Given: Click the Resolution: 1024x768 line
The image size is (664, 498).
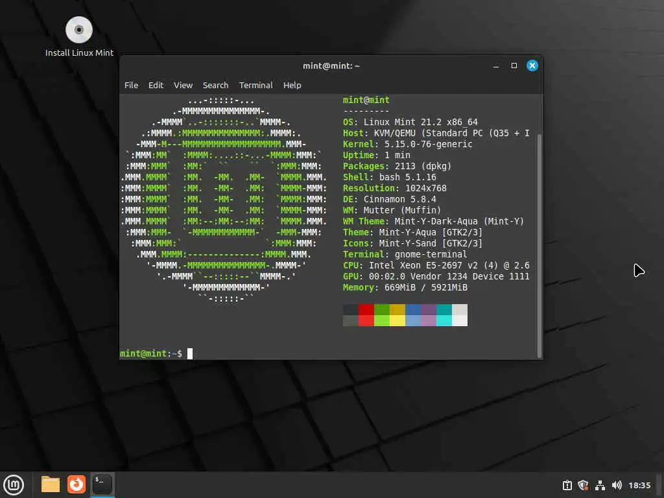Looking at the screenshot, I should (x=395, y=188).
